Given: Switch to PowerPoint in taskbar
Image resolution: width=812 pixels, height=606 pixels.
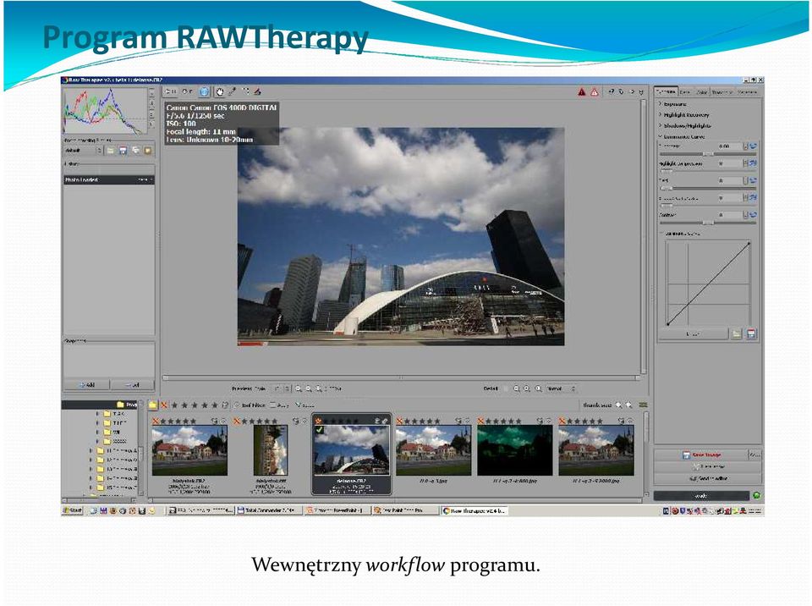Looking at the screenshot, I should coord(338,510).
